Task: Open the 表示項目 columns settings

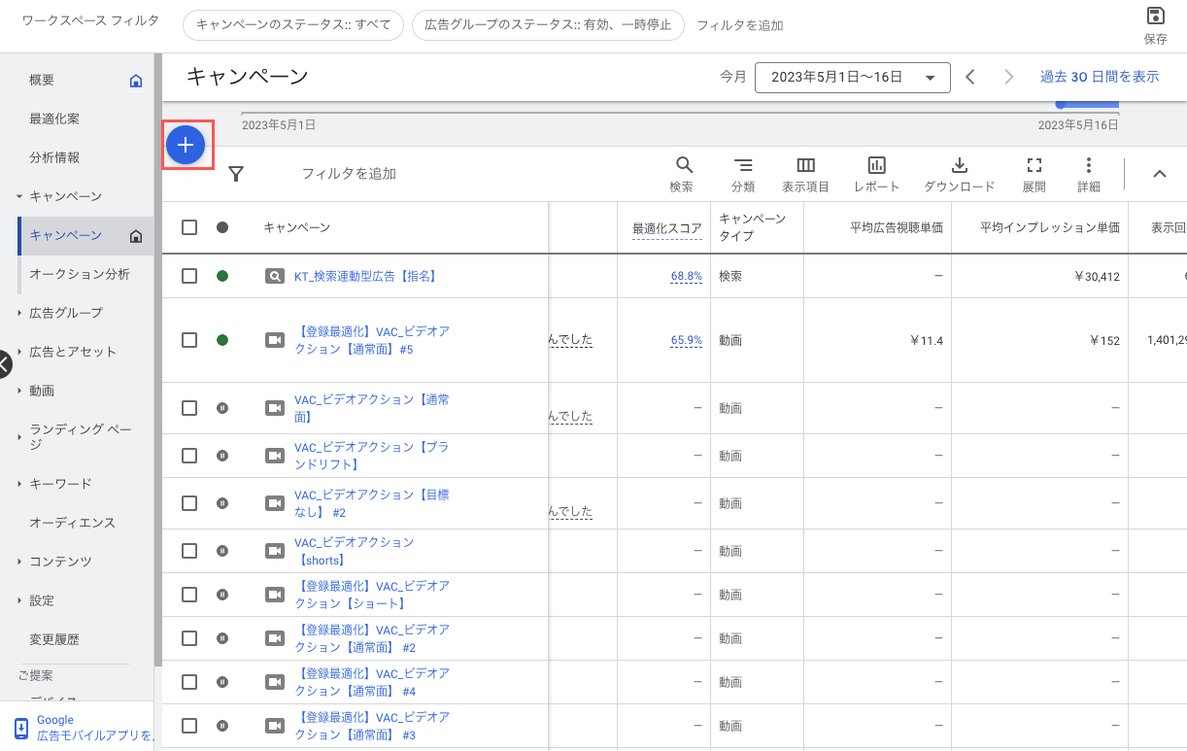Action: point(805,173)
